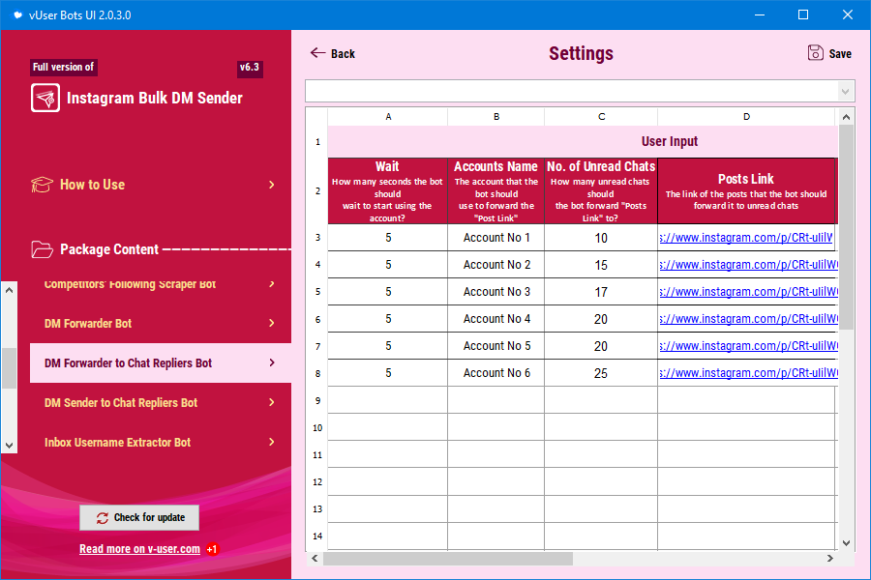Click the Back arrow icon

tap(317, 53)
